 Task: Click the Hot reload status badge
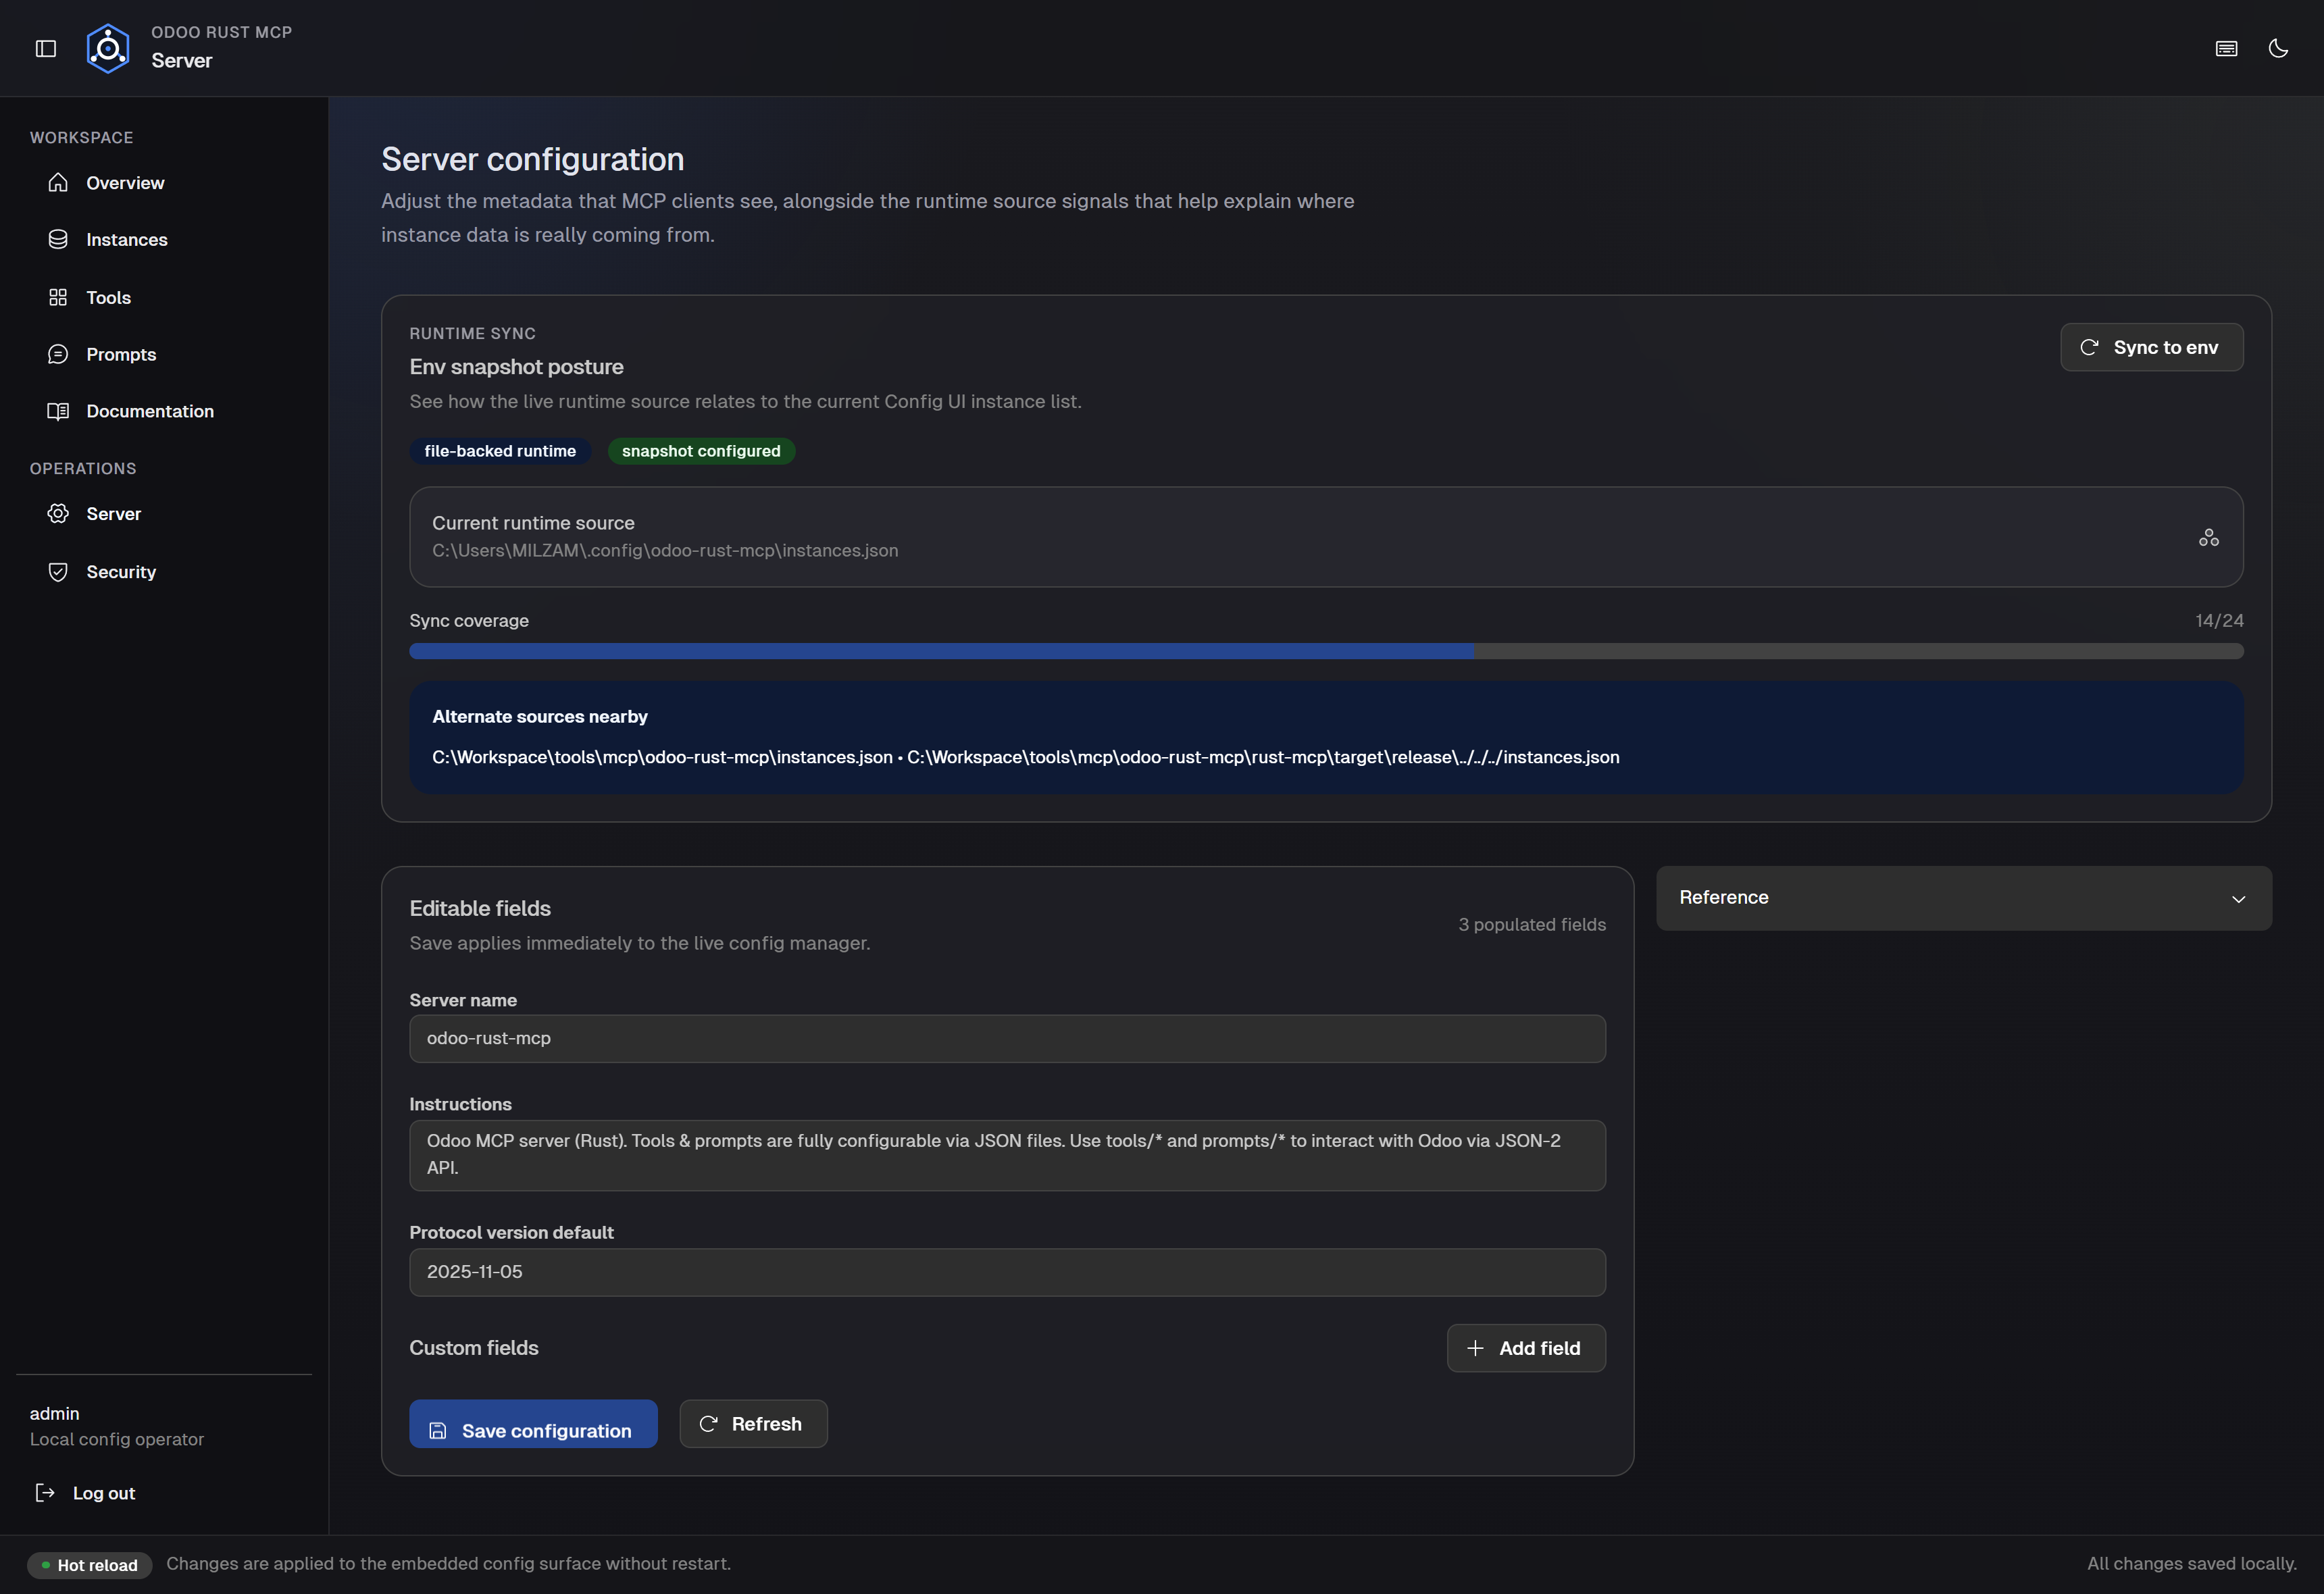pos(90,1565)
